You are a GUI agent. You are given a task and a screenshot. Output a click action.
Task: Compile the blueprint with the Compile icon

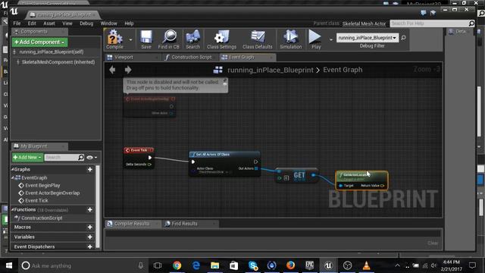(114, 39)
